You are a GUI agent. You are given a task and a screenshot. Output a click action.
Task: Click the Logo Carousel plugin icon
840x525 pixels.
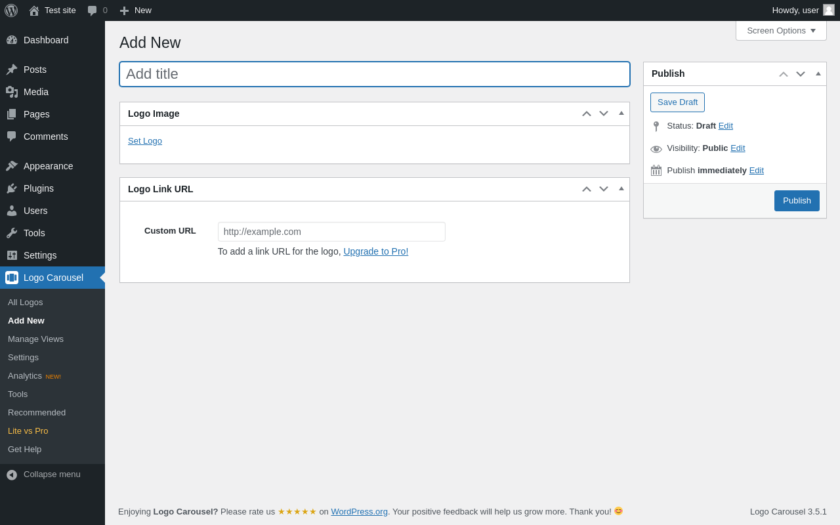click(x=12, y=278)
